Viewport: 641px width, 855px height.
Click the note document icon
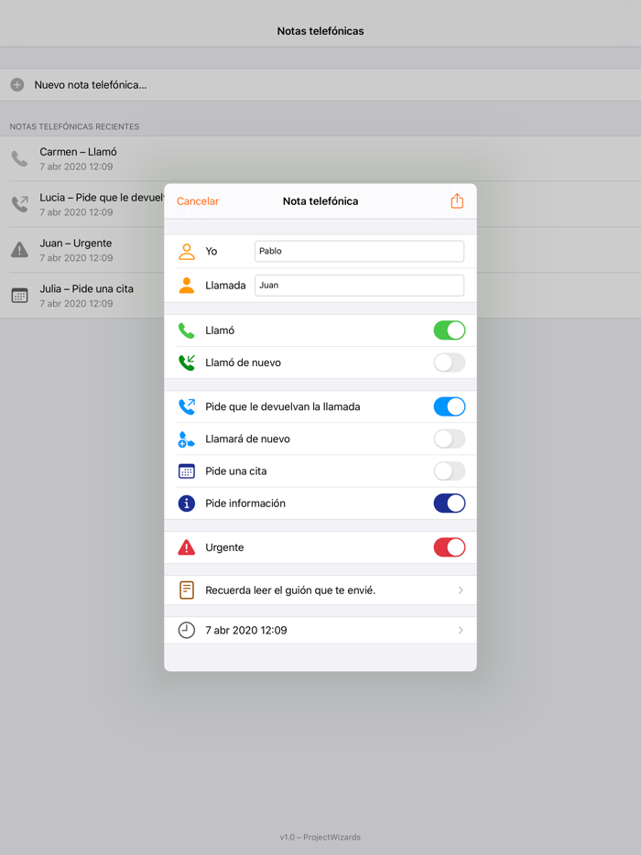(x=187, y=590)
